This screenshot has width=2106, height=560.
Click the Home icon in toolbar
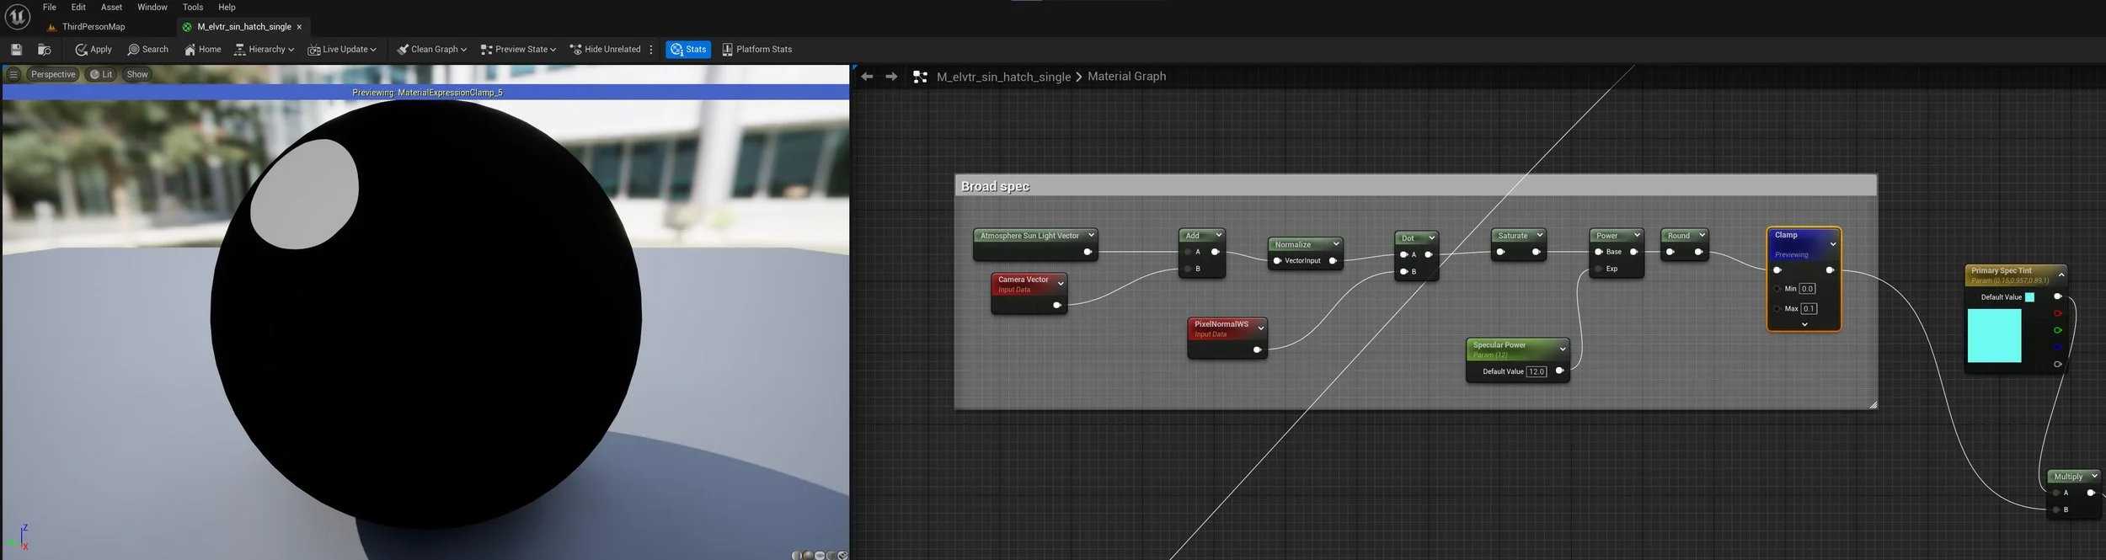(190, 50)
